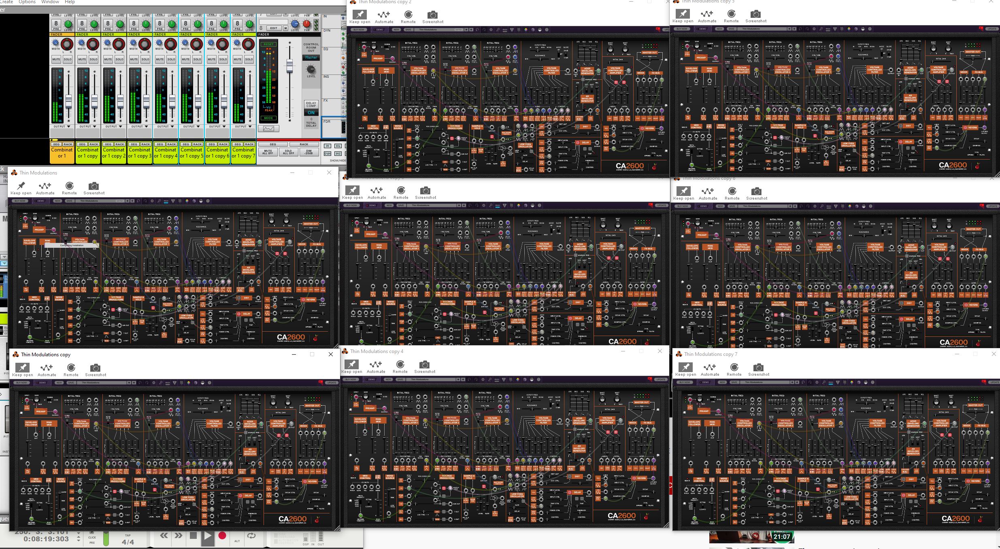Screen dimensions: 1000x549
Task: Mute the orange Combinator 1 channel
Action: tap(56, 59)
